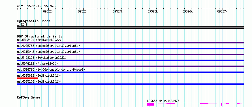Click the 89523k ruler tick label
252x107 pixels.
pyautogui.click(x=83, y=11)
